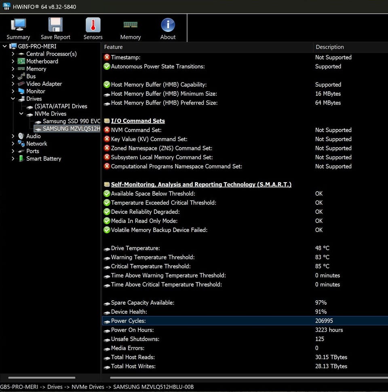
Task: Select (S)ATA/ATAPI Drives entry
Action: pyautogui.click(x=61, y=106)
